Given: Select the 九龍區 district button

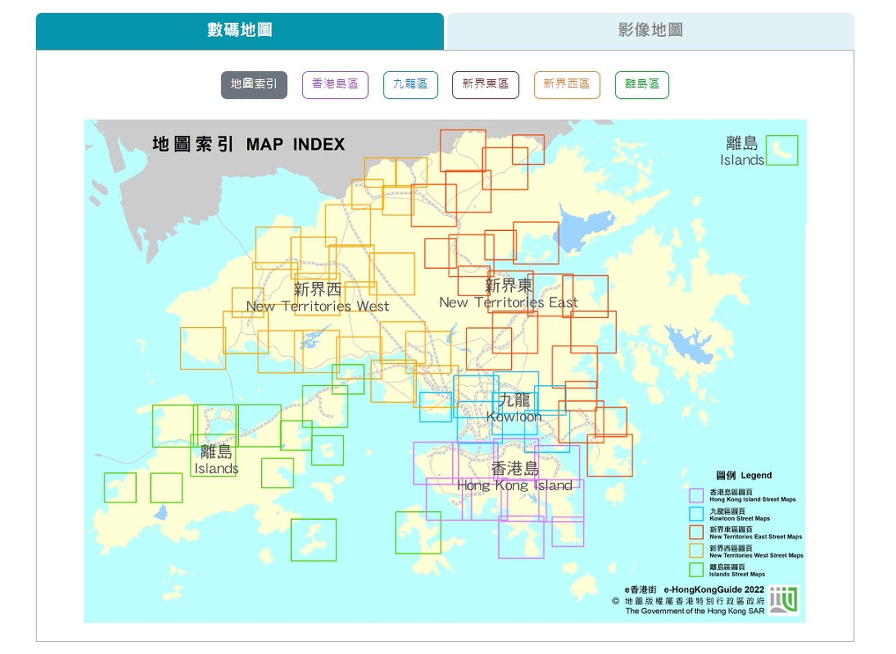Looking at the screenshot, I should [410, 84].
